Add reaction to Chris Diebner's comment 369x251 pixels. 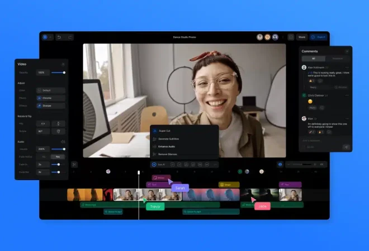click(322, 108)
